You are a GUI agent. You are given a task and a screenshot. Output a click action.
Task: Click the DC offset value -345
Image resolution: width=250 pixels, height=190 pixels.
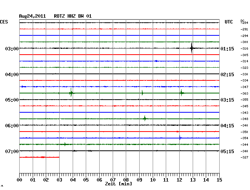pos(244,106)
